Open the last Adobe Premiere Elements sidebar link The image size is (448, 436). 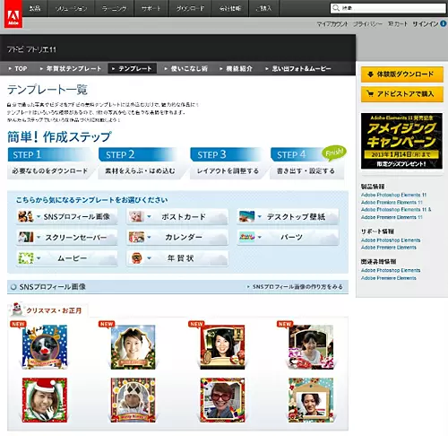coord(389,278)
